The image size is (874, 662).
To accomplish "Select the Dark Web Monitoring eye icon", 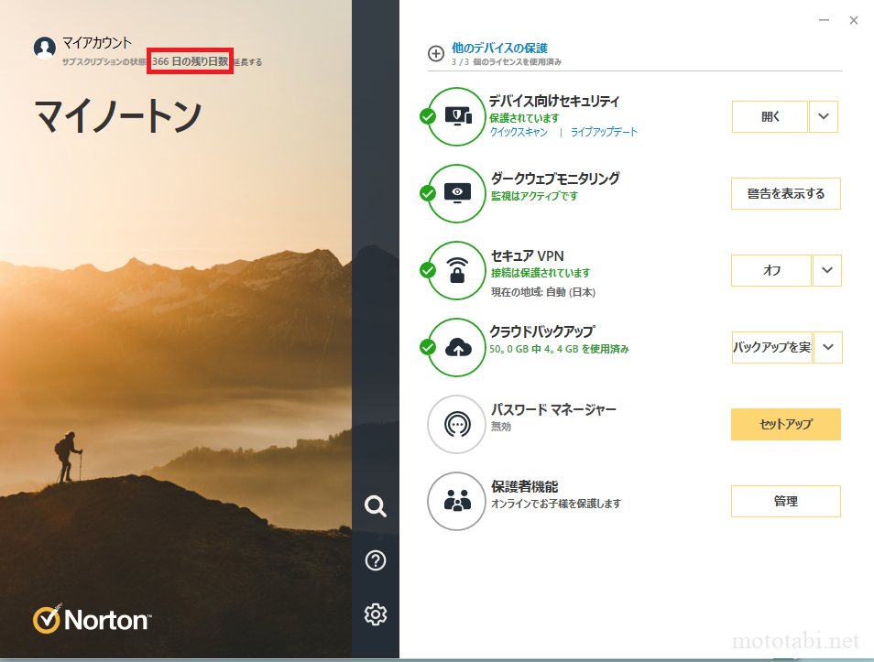I will 457,193.
